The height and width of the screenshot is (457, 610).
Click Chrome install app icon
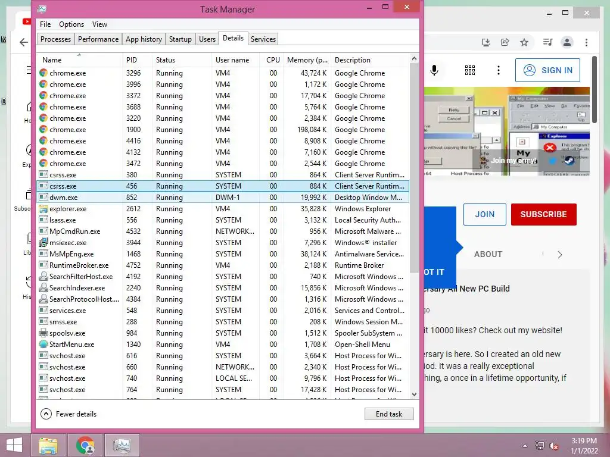coord(486,42)
